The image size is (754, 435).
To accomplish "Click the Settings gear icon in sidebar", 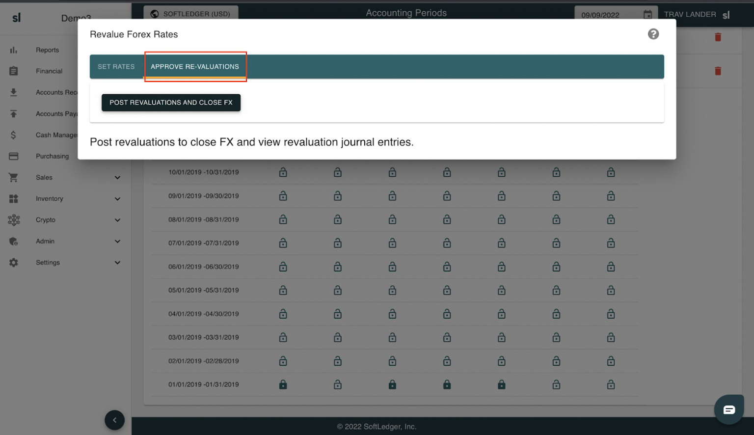I will coord(14,263).
